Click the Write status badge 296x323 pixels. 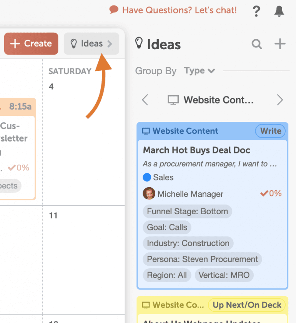point(271,131)
